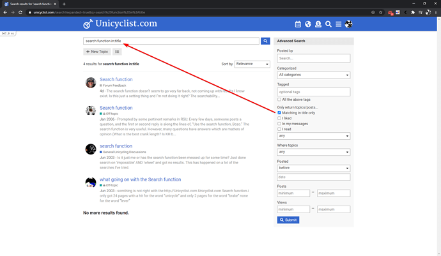Click the globe icon in header
The image size is (441, 256).
click(x=308, y=24)
